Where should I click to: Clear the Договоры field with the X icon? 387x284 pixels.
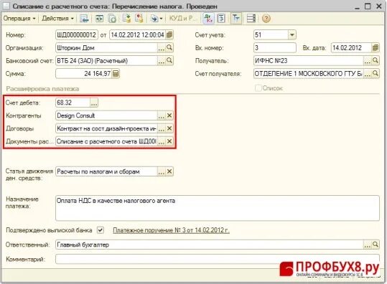tap(169, 128)
